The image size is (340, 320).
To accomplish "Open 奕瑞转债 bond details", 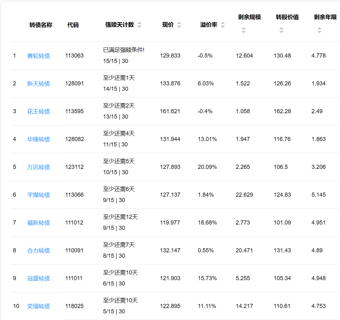I will (39, 306).
